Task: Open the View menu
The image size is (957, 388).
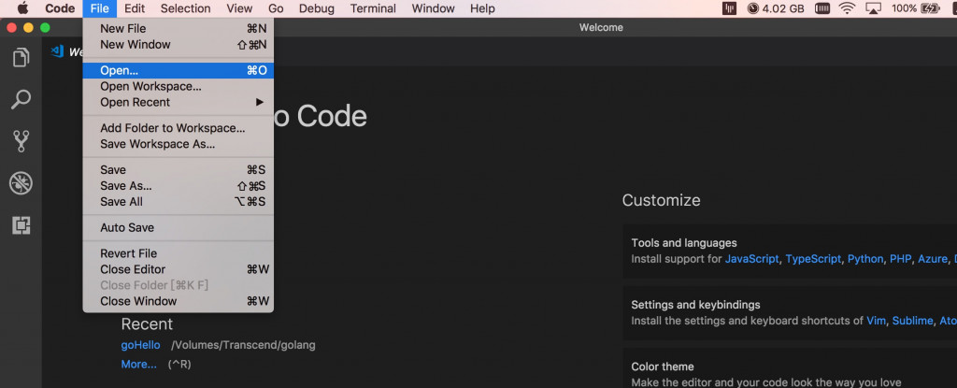Action: pyautogui.click(x=239, y=8)
